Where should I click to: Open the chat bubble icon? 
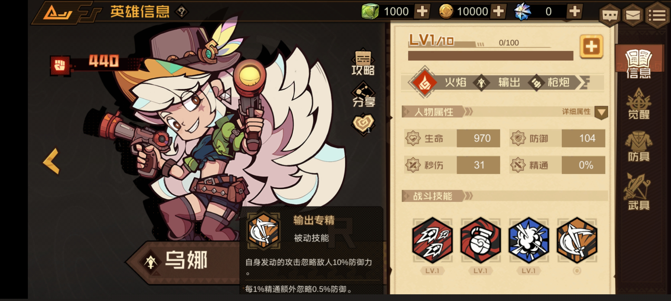610,15
